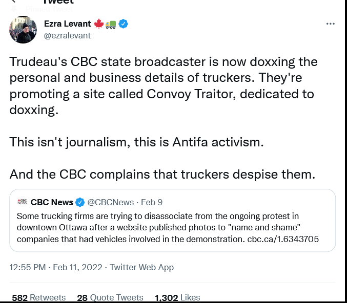Go to the @CBCNews handle
The height and width of the screenshot is (303, 347).
point(111,202)
